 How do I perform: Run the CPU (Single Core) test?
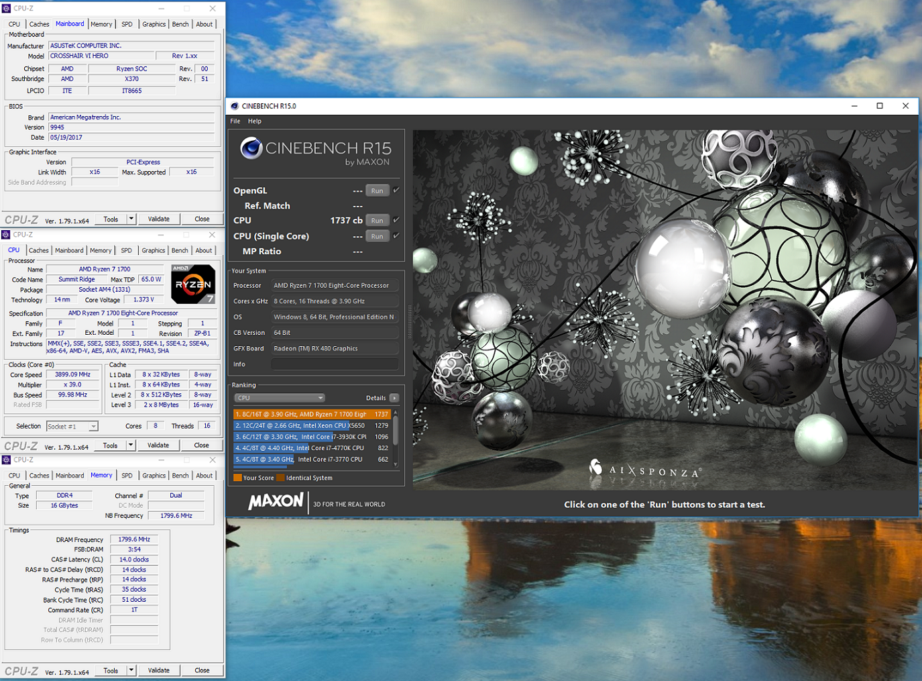coord(378,236)
